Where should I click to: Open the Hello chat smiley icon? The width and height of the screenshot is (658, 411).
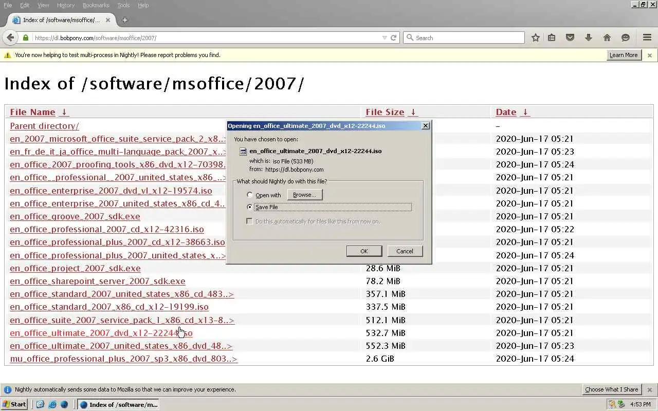[626, 38]
